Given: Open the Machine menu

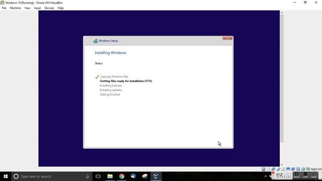Looking at the screenshot, I should (15, 8).
